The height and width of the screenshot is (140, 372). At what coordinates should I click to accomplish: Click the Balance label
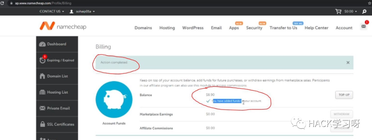tap(146, 95)
